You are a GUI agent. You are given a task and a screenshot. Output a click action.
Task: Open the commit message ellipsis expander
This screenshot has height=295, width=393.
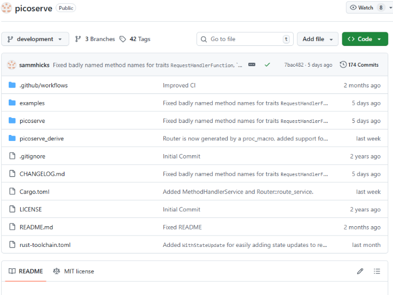pos(252,64)
